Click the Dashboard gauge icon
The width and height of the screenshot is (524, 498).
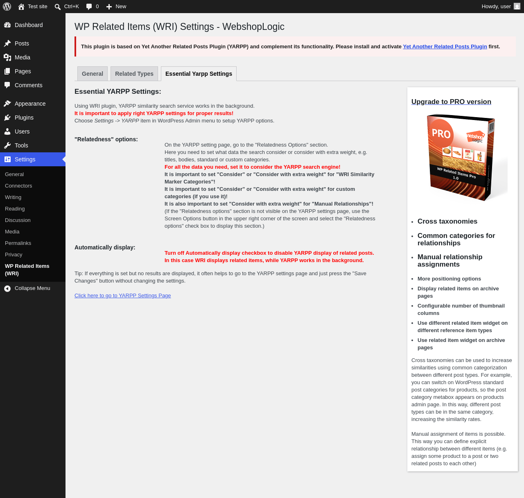[7, 25]
